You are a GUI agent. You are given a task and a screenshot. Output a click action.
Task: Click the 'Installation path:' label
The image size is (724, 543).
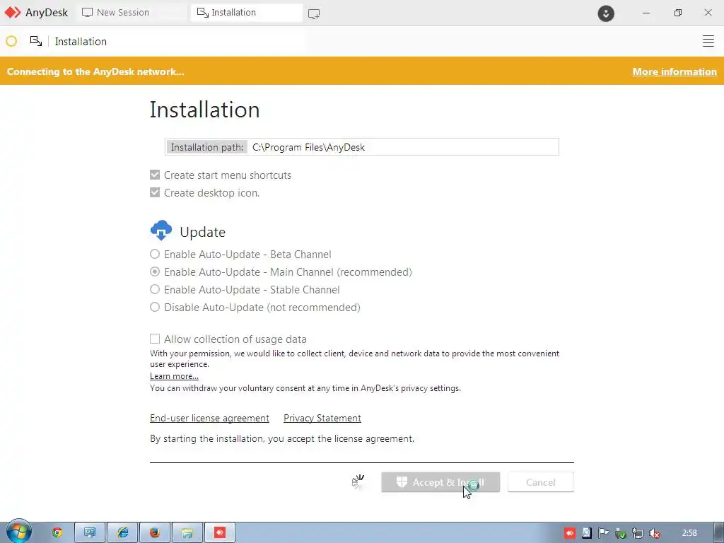[x=207, y=147]
